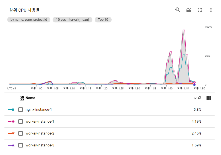
Task: Click the 상위 CPU 사용률 chart title
Action: point(24,10)
